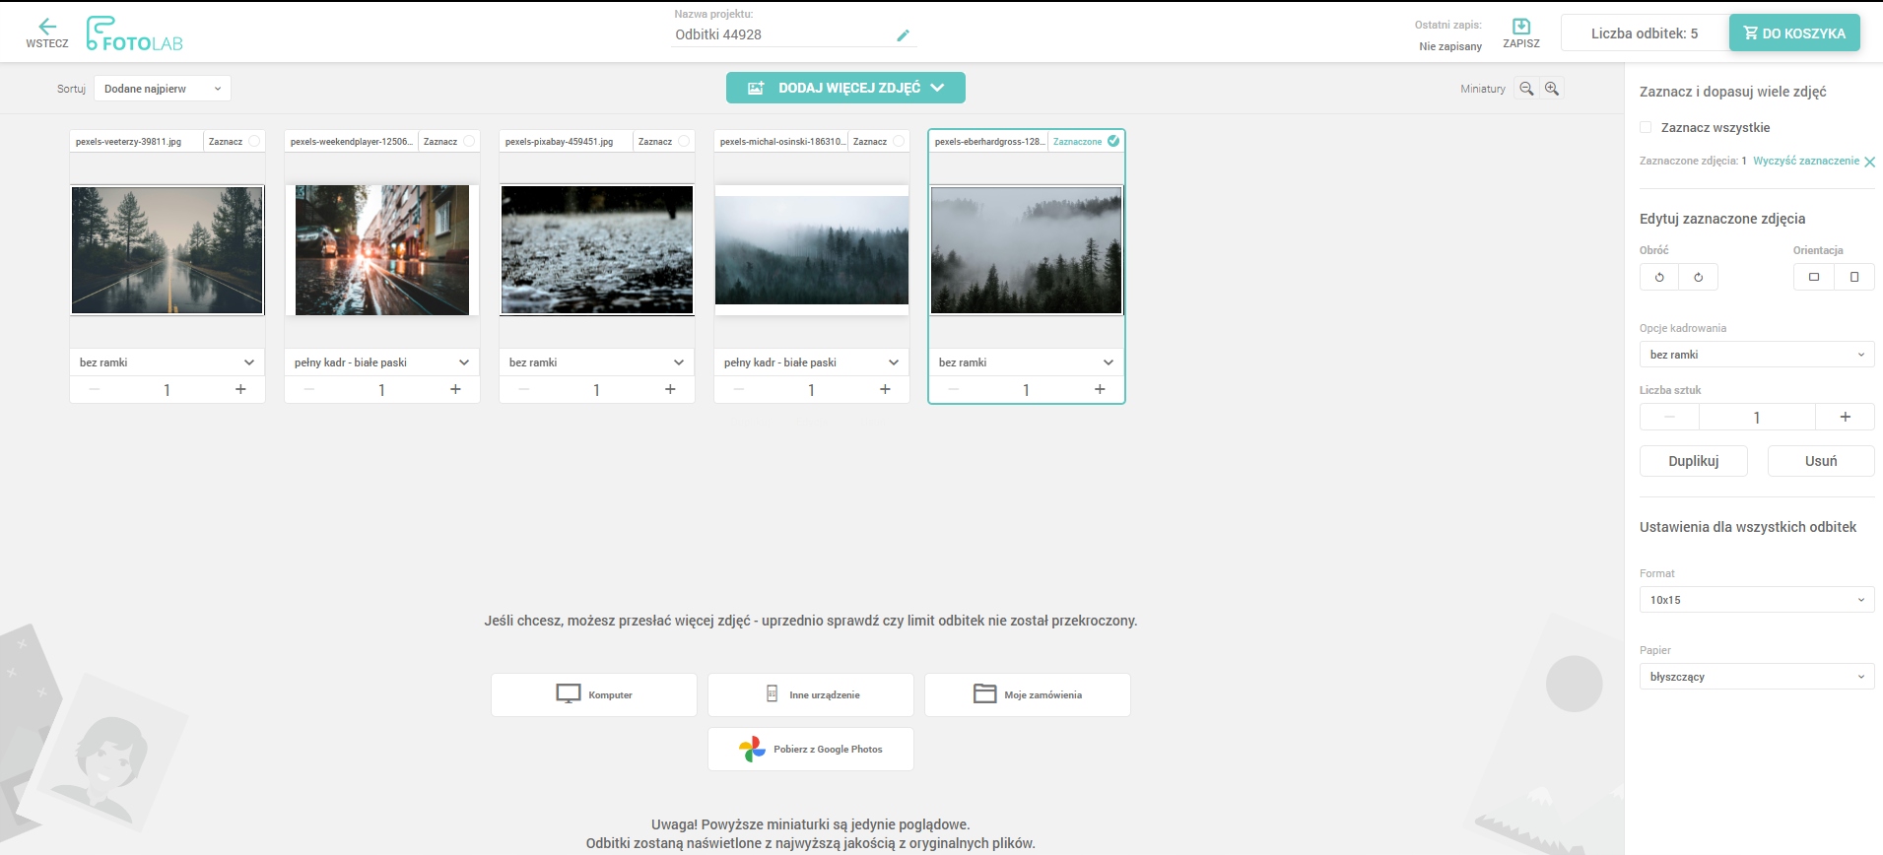Click the Wyczyść zaznaczenie link
1883x855 pixels.
(x=1806, y=161)
